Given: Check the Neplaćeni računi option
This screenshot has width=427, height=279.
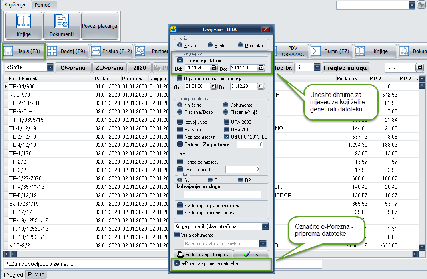Looking at the screenshot, I should 180,137.
